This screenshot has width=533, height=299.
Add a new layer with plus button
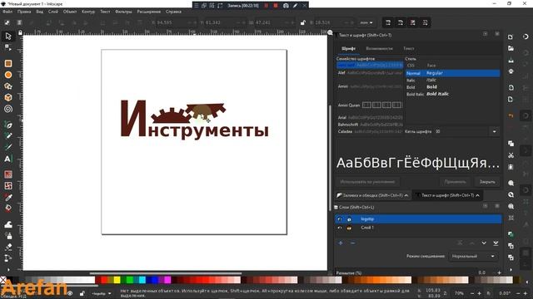[341, 243]
